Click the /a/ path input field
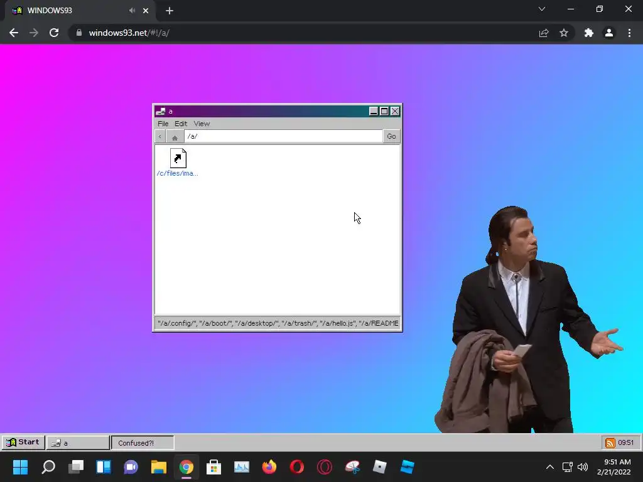 point(283,136)
